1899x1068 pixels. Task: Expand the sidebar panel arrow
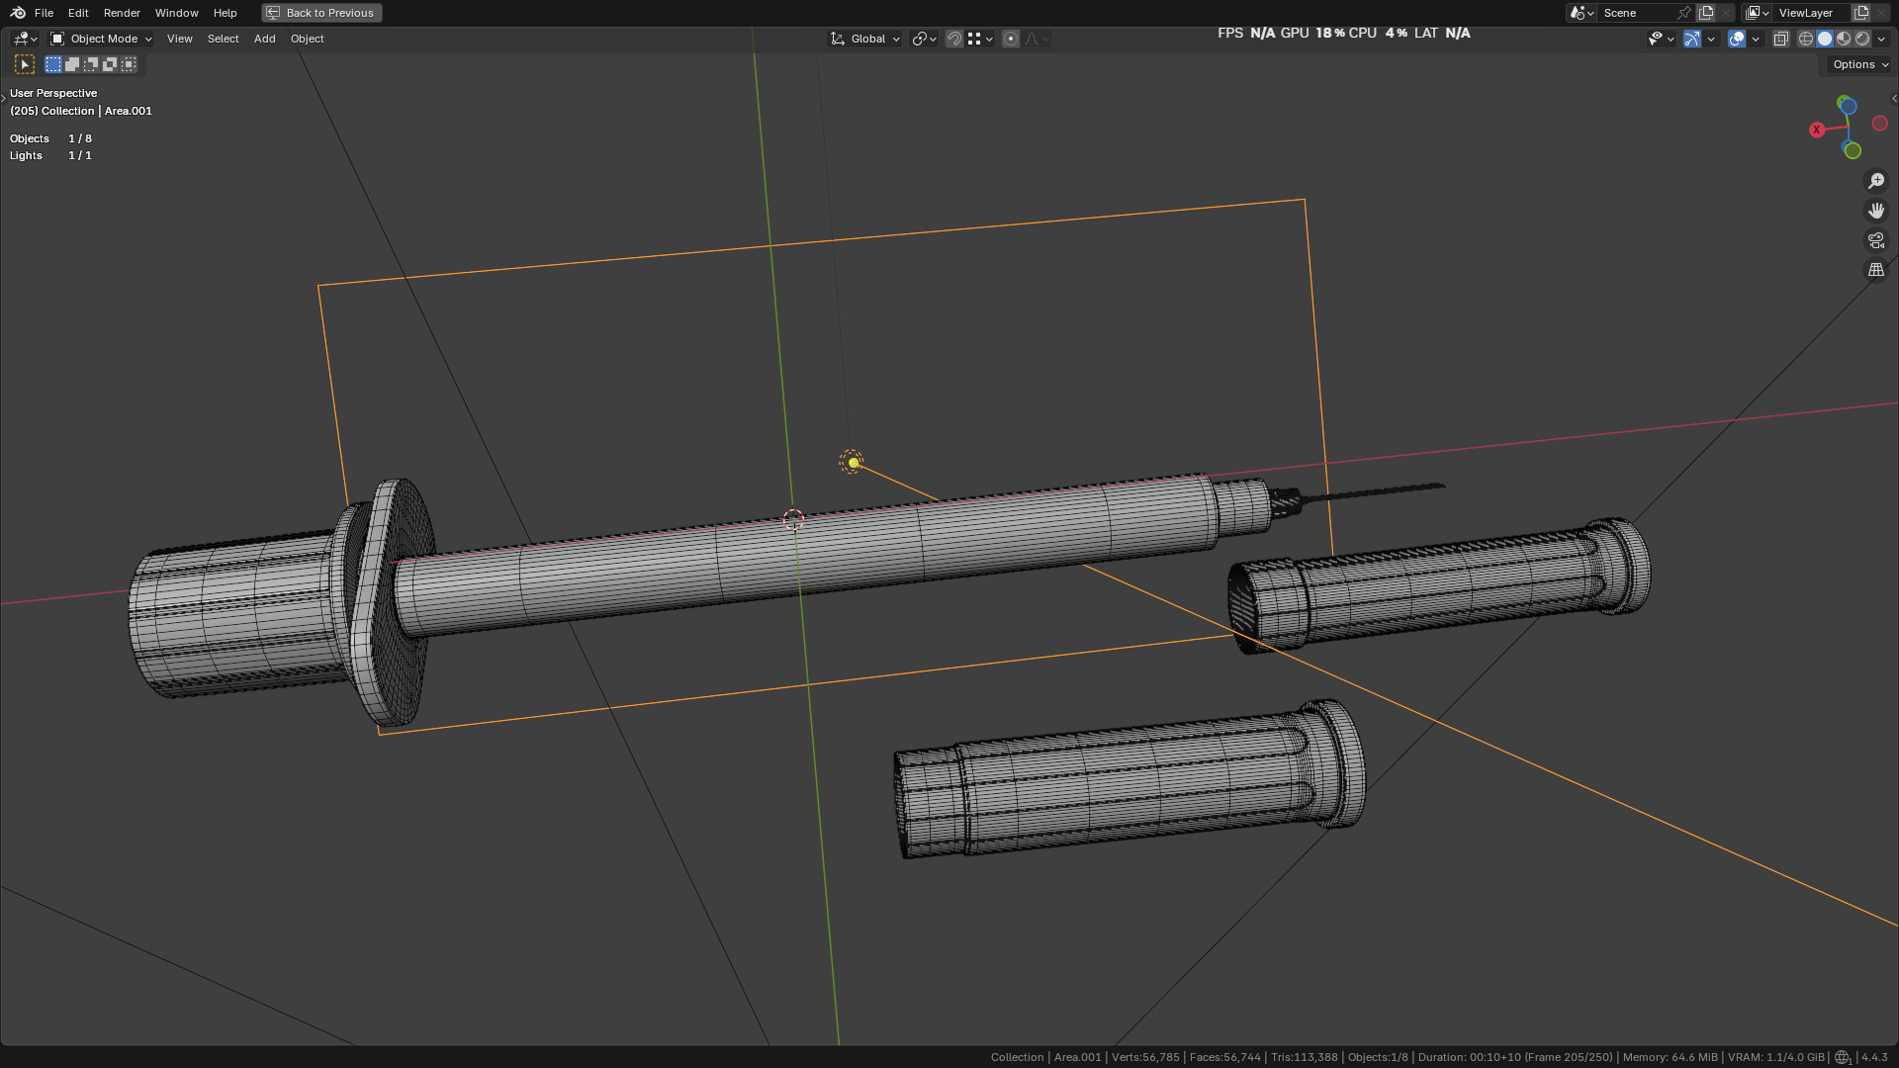point(1893,98)
